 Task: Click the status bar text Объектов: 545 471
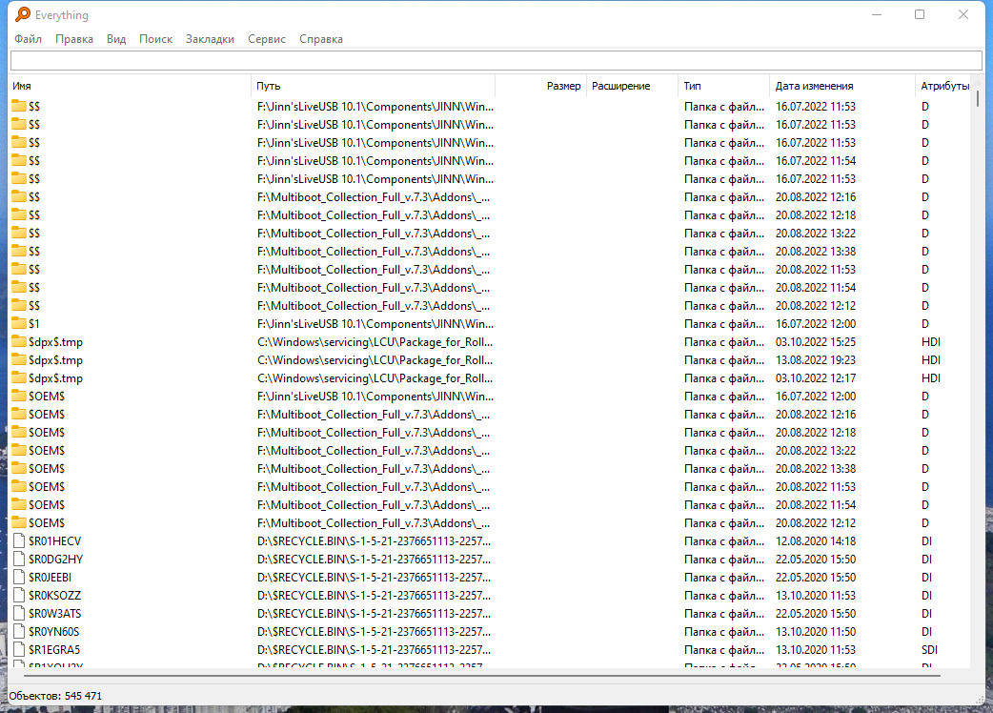click(x=55, y=696)
